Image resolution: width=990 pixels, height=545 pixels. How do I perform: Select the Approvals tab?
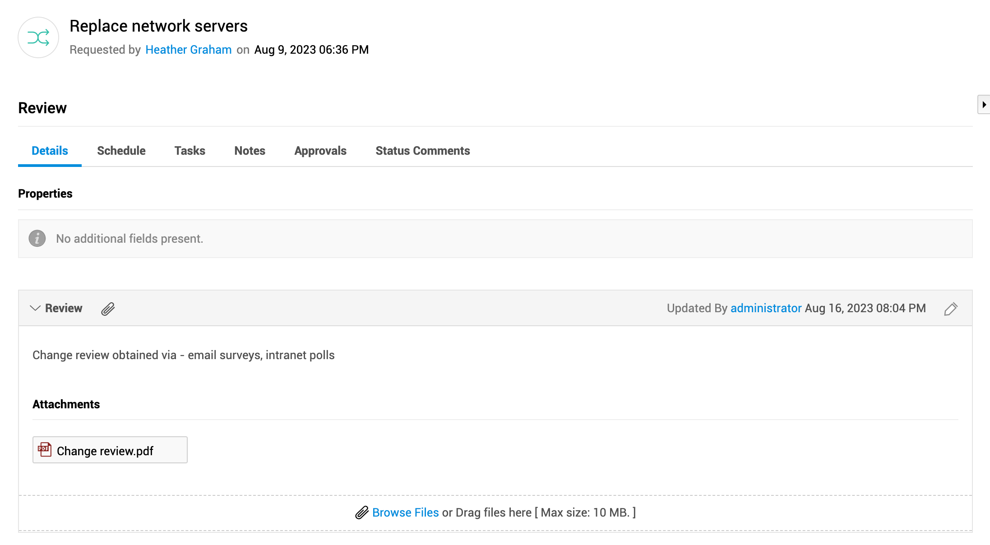click(320, 151)
